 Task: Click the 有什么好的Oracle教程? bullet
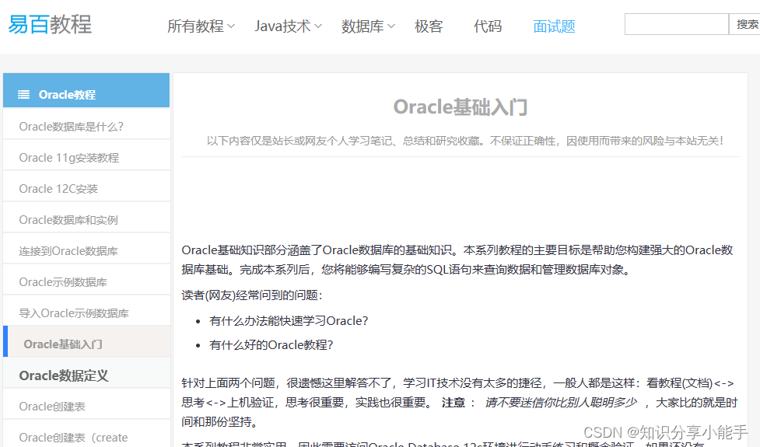click(x=271, y=345)
